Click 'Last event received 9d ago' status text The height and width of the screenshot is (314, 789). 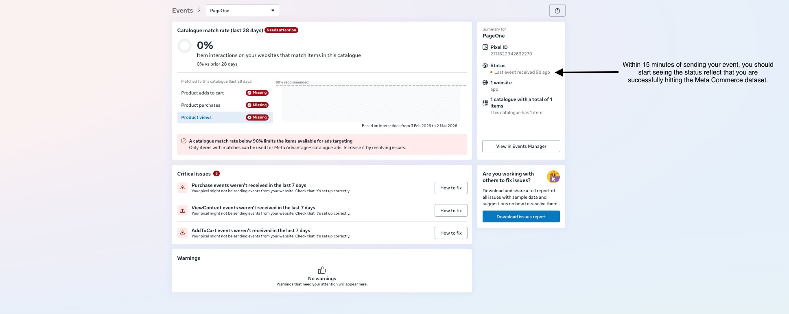(522, 72)
